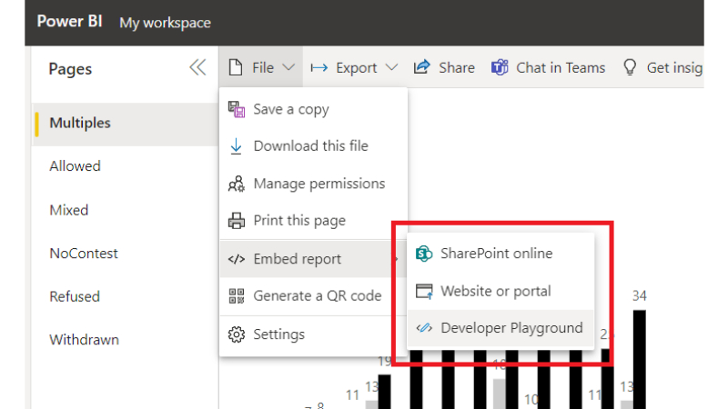Viewport: 728px width, 409px height.
Task: Click the Teams logo icon
Action: tap(500, 67)
